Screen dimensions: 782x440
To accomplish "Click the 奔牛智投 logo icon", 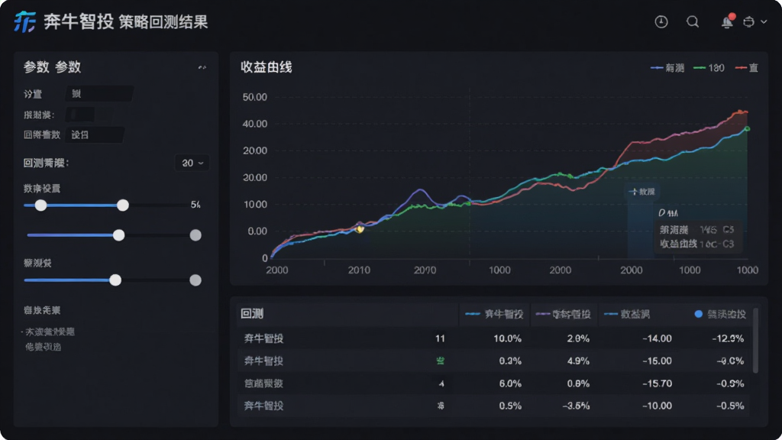I will coord(24,22).
